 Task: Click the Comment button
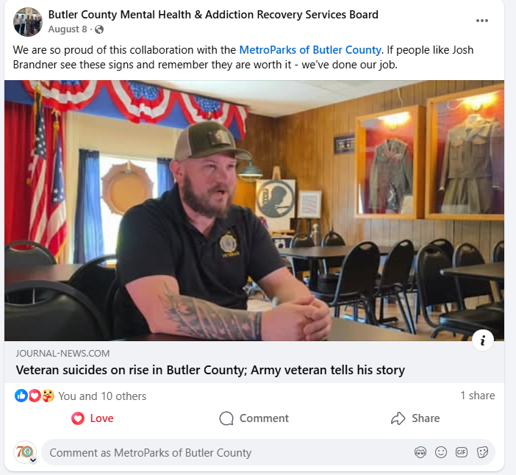point(254,418)
